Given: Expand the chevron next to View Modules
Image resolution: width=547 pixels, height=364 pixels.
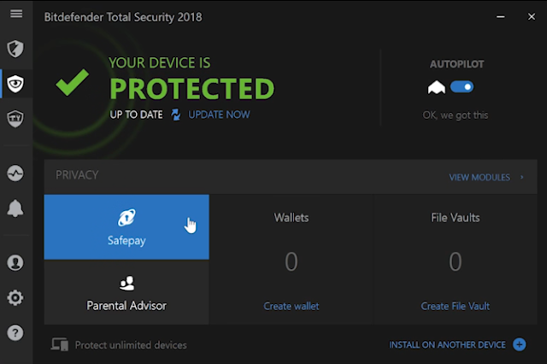Looking at the screenshot, I should [522, 178].
